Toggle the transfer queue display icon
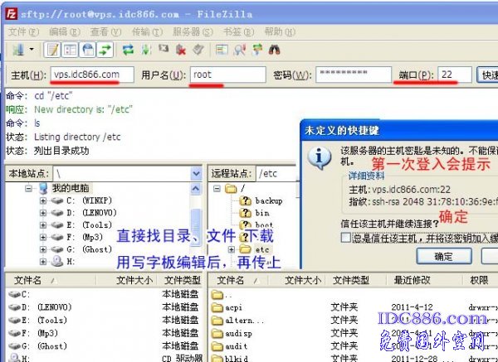 click(x=105, y=50)
